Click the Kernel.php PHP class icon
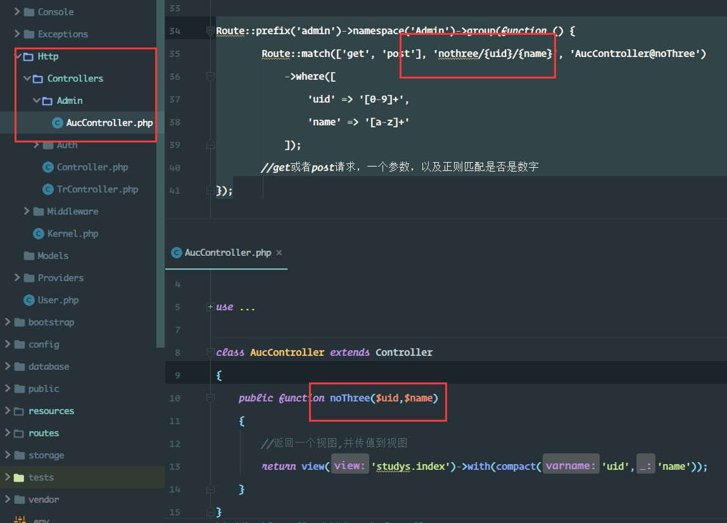 coord(39,234)
